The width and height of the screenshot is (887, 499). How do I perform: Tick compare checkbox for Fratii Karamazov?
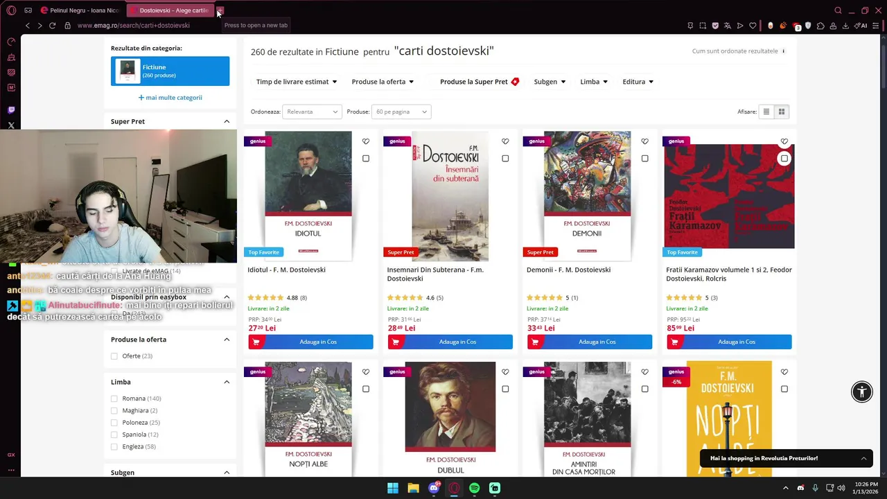point(784,159)
